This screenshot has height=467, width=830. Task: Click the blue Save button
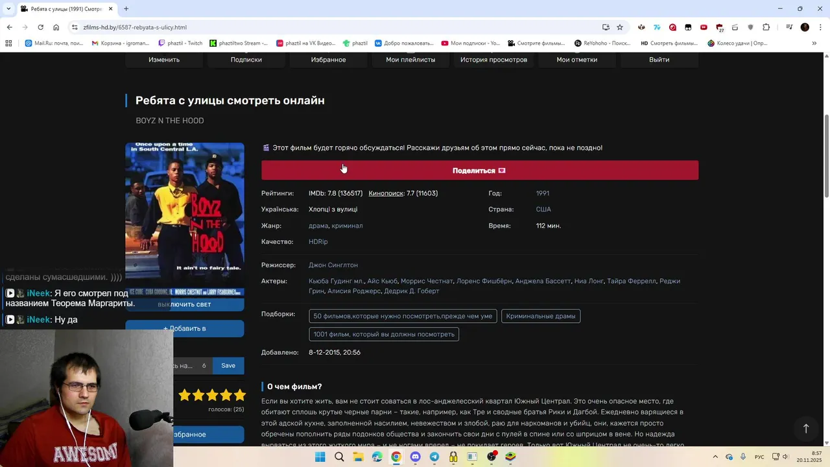tap(228, 366)
